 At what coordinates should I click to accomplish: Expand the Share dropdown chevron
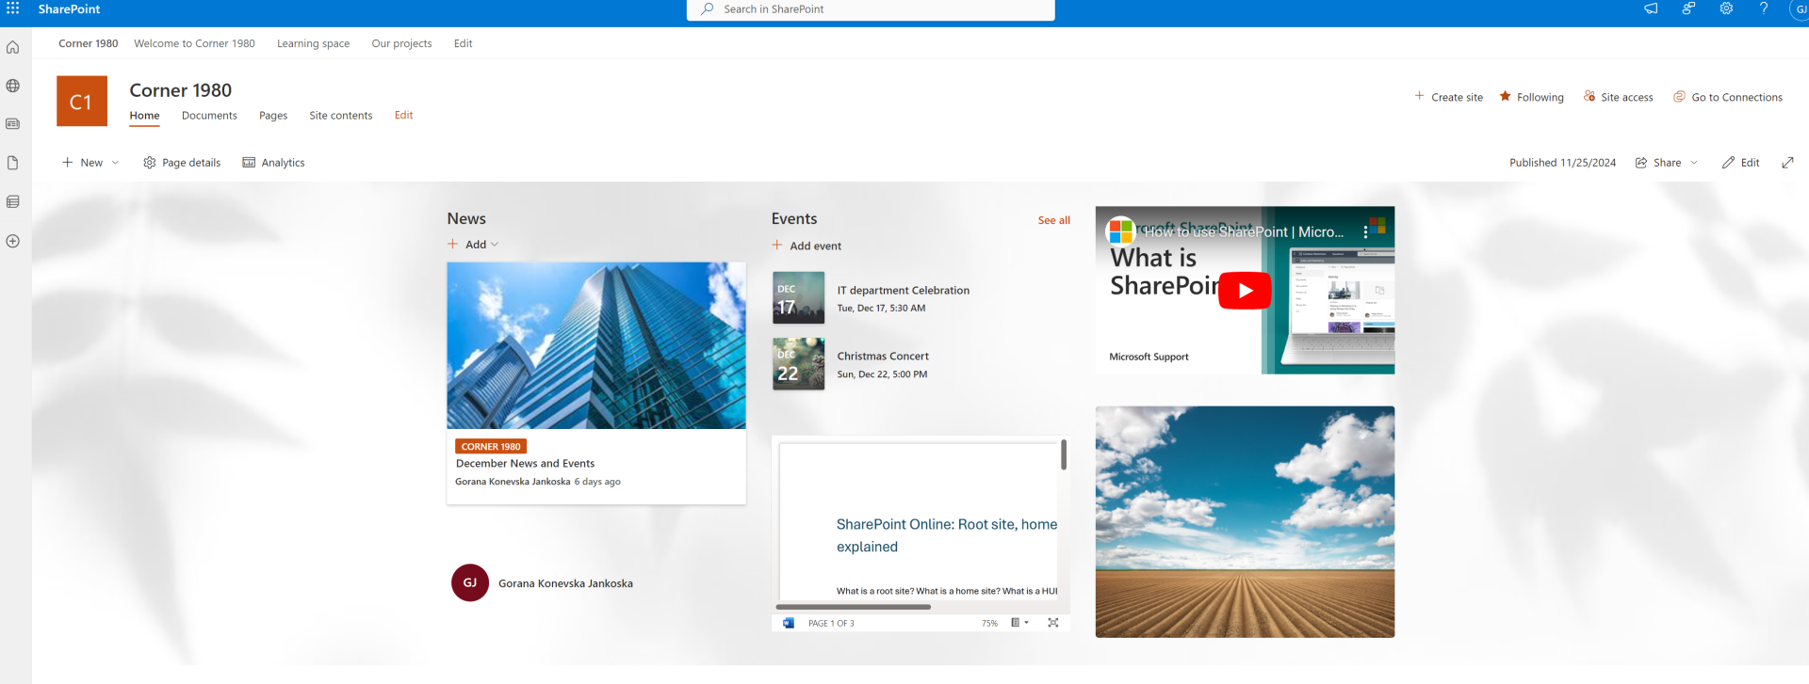pos(1694,163)
